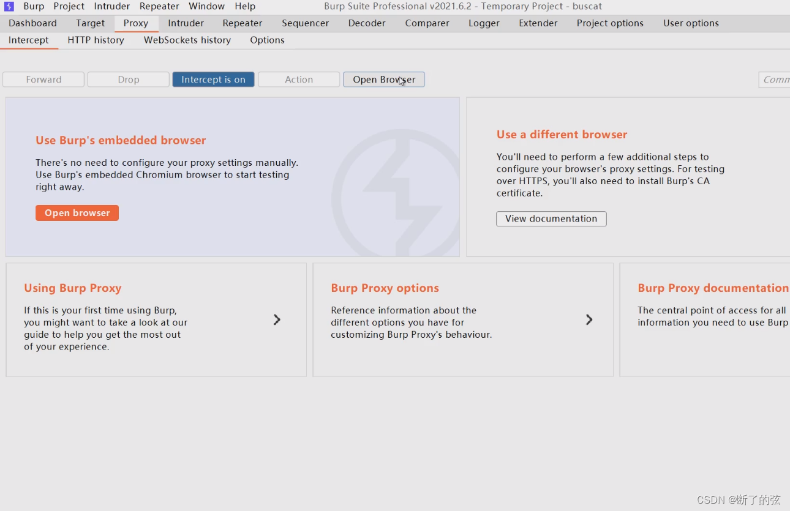Click the Burp Suite logo icon
This screenshot has width=790, height=511.
pyautogui.click(x=9, y=6)
